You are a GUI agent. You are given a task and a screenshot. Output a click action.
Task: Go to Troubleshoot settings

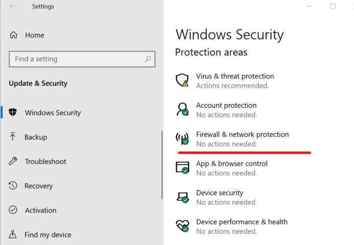[46, 161]
